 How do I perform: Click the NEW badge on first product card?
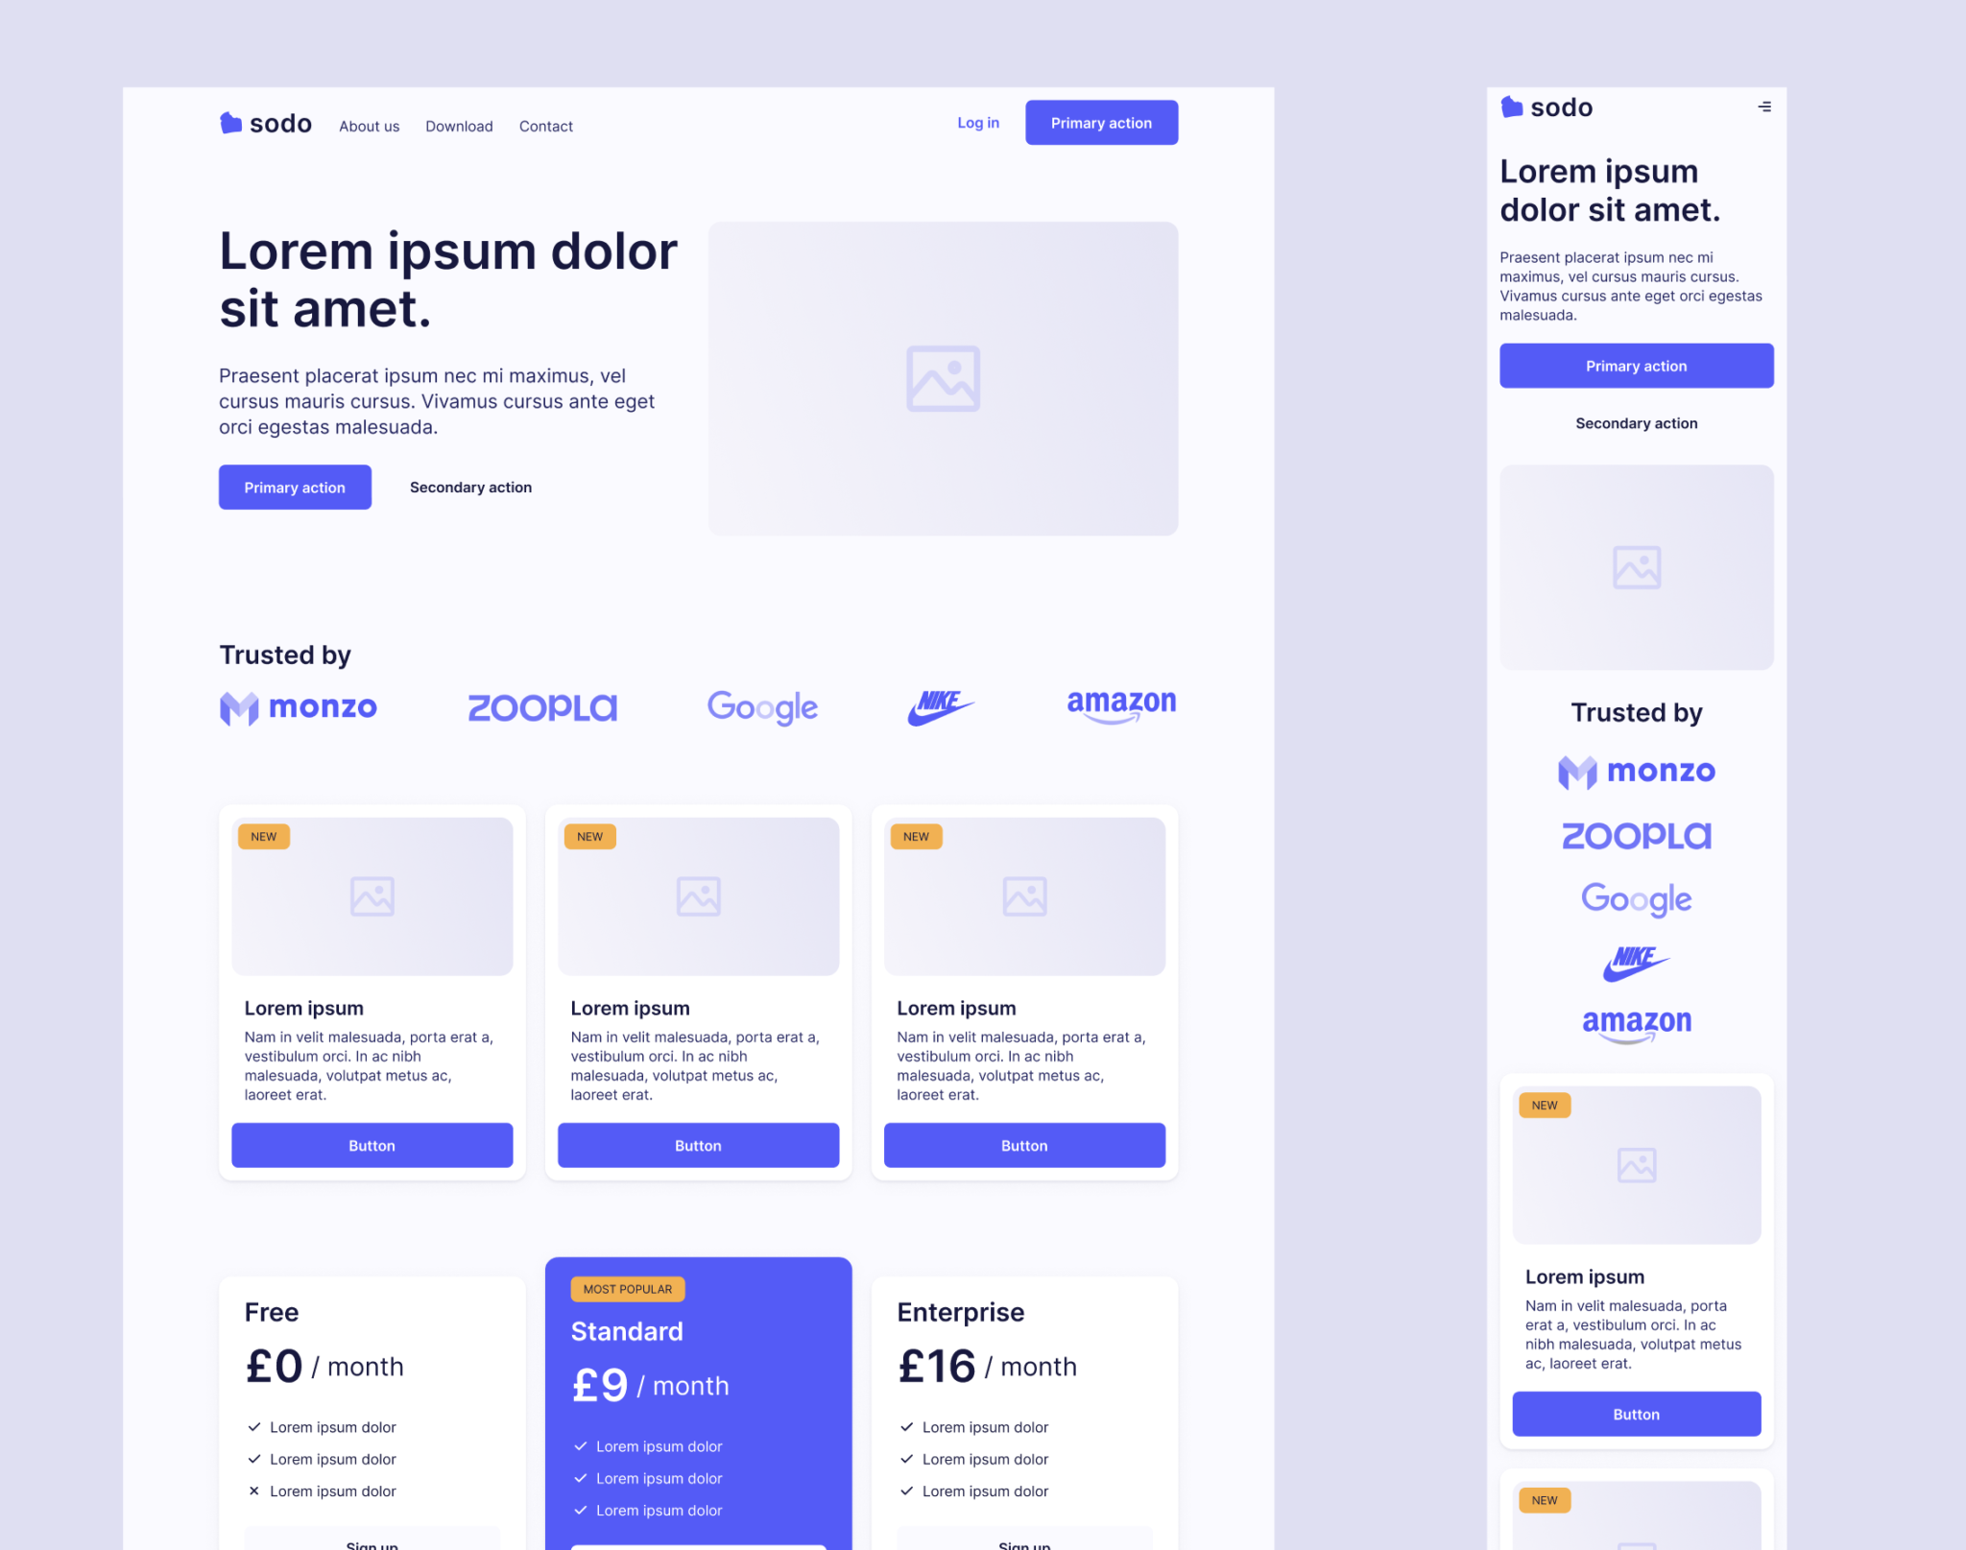click(260, 834)
